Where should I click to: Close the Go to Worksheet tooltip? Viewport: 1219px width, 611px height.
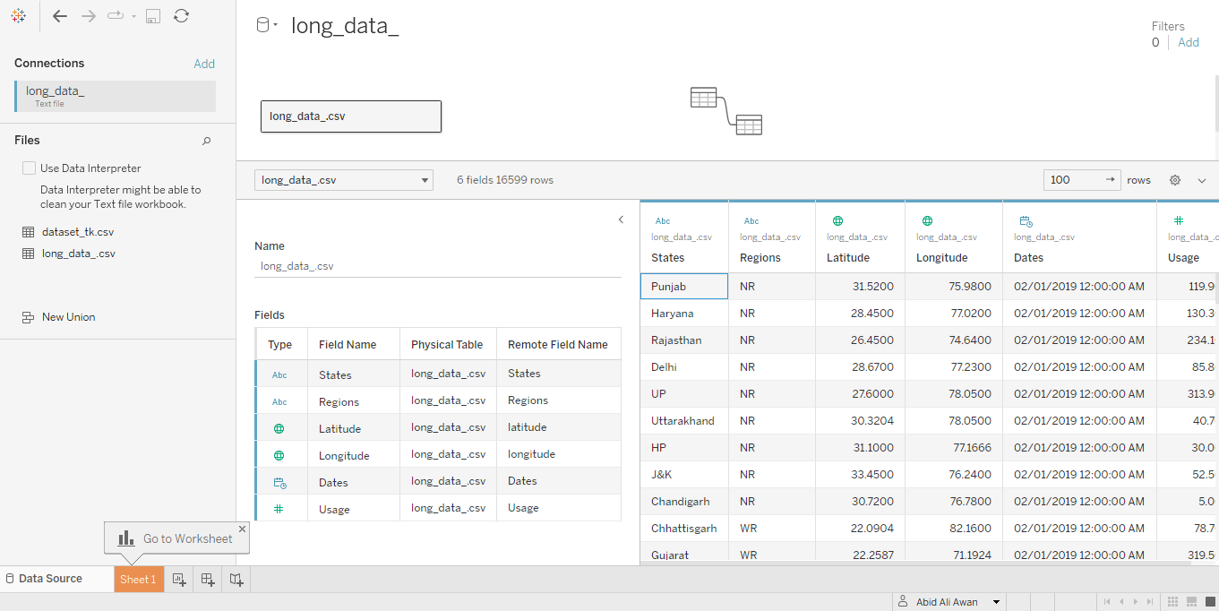[242, 529]
